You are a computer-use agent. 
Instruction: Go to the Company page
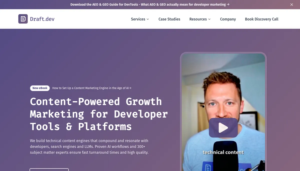tap(228, 19)
